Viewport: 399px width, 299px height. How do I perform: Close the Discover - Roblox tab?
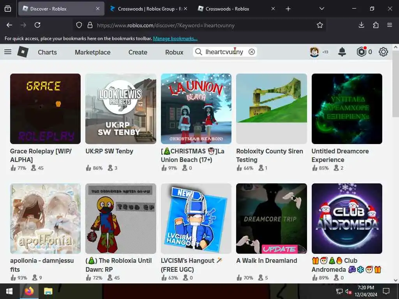point(98,9)
